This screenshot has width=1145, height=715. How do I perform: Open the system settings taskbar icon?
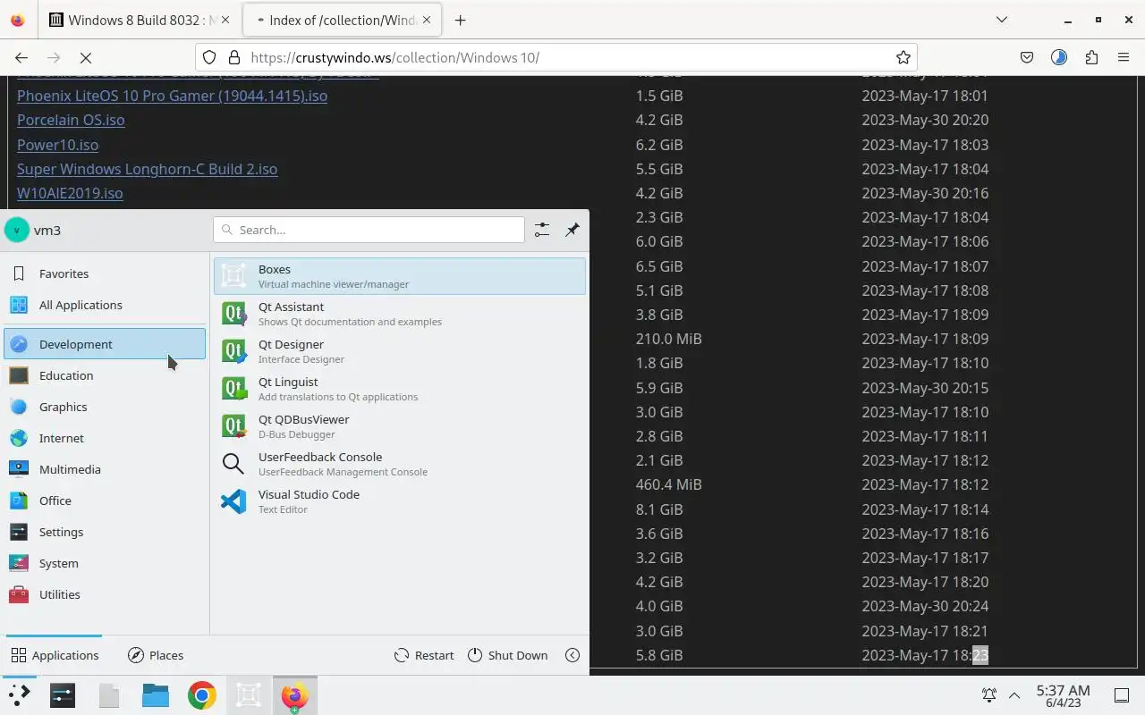tap(63, 695)
